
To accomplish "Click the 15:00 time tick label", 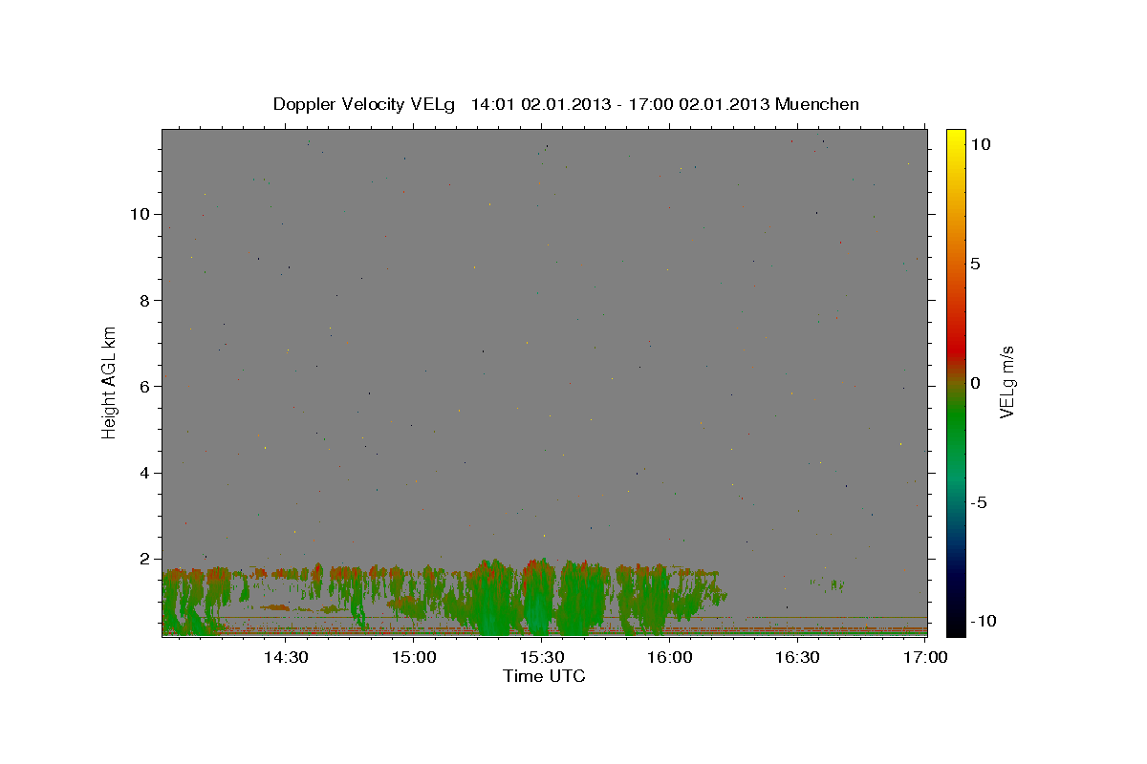I will pyautogui.click(x=413, y=657).
